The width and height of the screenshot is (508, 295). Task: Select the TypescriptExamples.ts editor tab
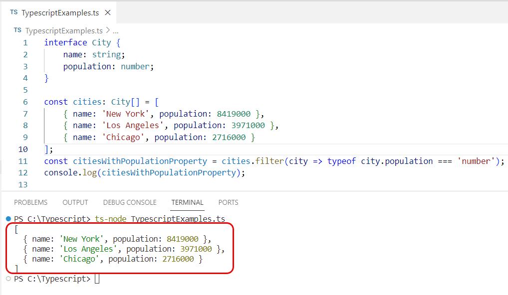coord(59,12)
